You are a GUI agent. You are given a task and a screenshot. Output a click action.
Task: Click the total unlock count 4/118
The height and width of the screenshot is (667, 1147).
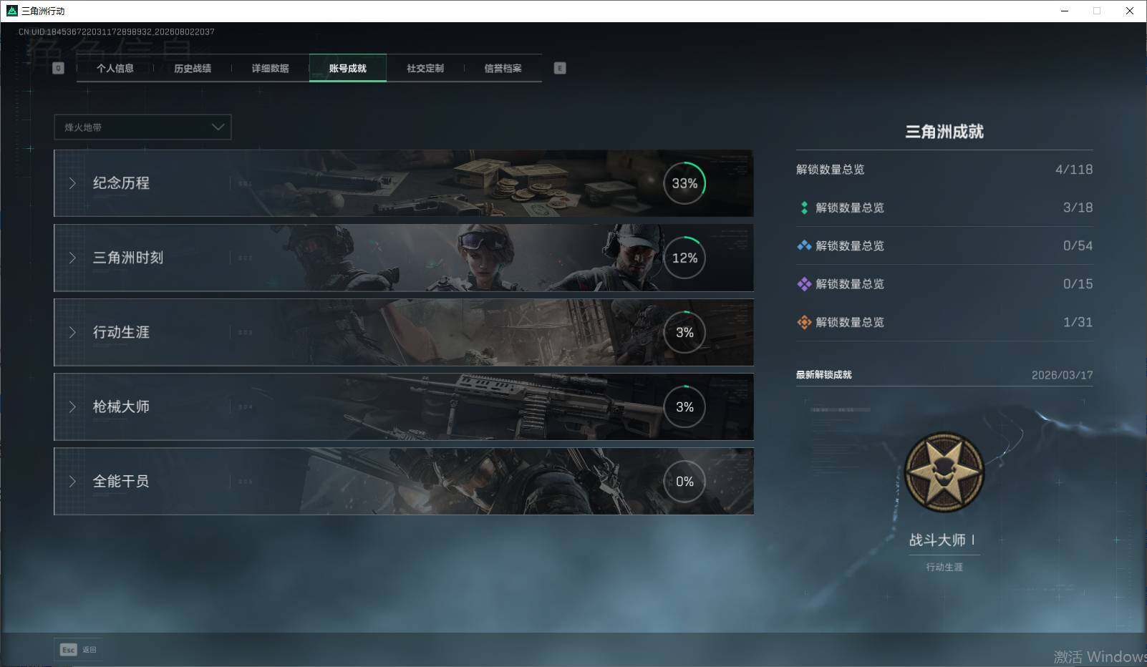click(x=1074, y=170)
